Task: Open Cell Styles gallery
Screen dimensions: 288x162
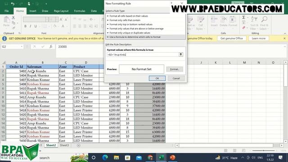Action: pos(200,23)
